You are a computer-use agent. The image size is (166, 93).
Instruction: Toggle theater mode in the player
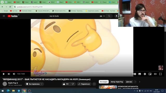click(155, 74)
